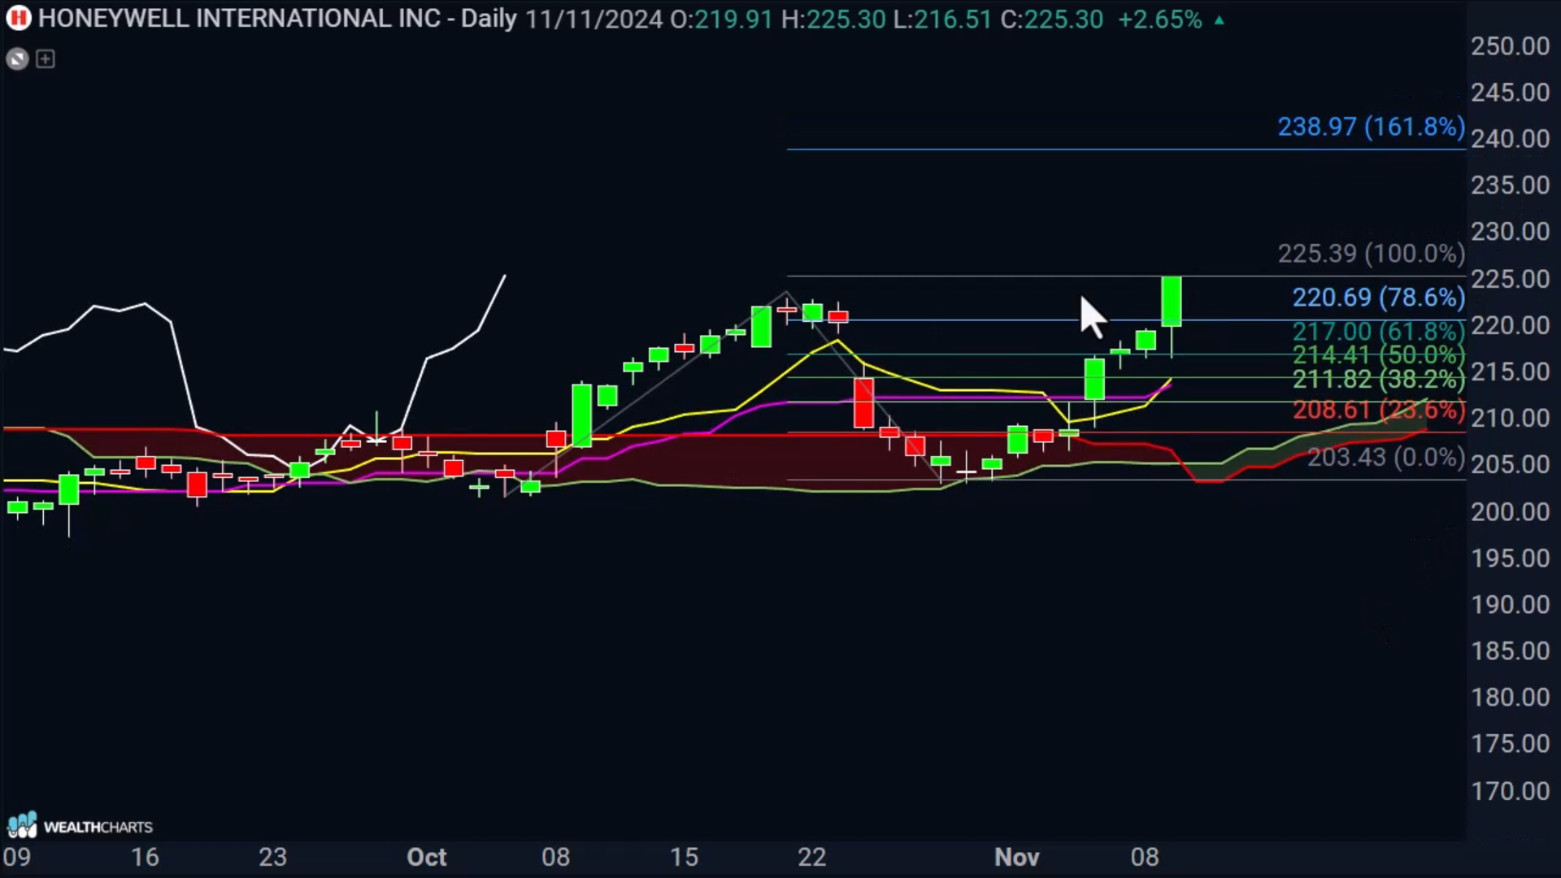The height and width of the screenshot is (878, 1561).
Task: Click the latest tall green candle near 225
Action: pos(1172,302)
